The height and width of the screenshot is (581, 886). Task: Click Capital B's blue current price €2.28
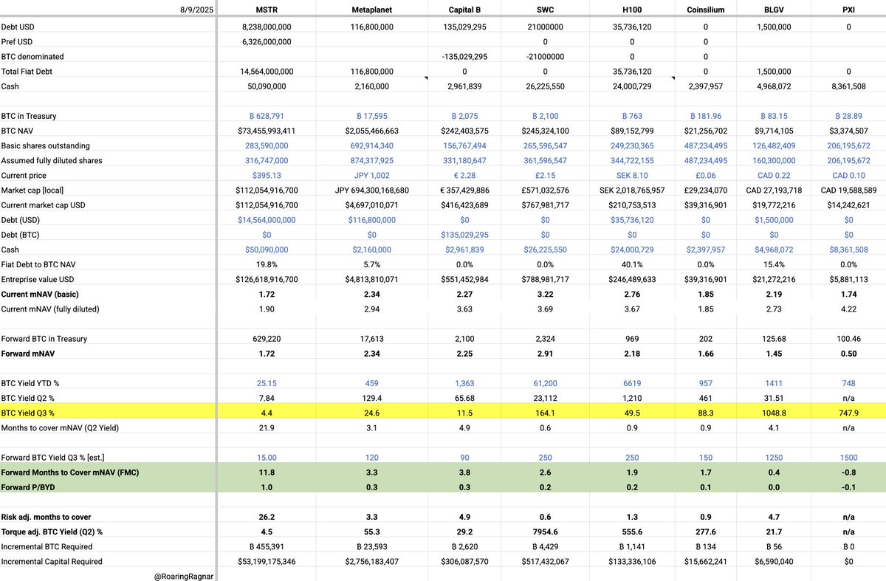coord(464,175)
